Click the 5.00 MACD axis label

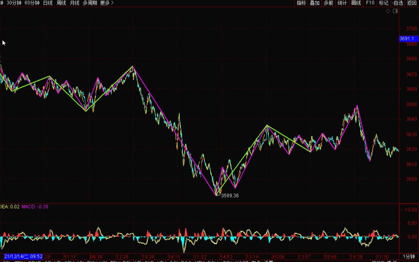pos(412,223)
